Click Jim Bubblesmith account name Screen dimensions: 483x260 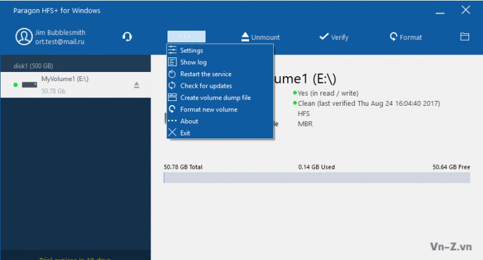pos(60,32)
